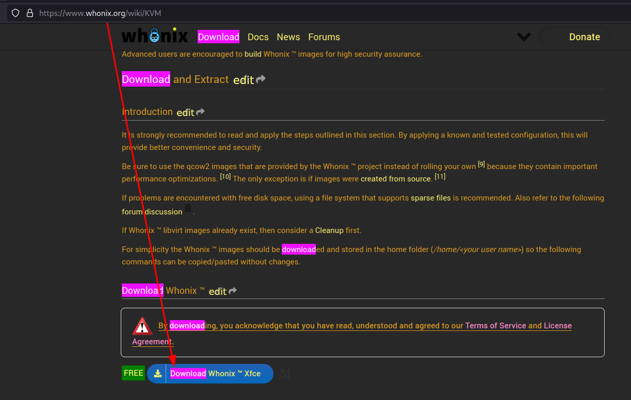Screen dimensions: 631x400
Task: Open the 'sparse files' link
Action: coord(431,198)
